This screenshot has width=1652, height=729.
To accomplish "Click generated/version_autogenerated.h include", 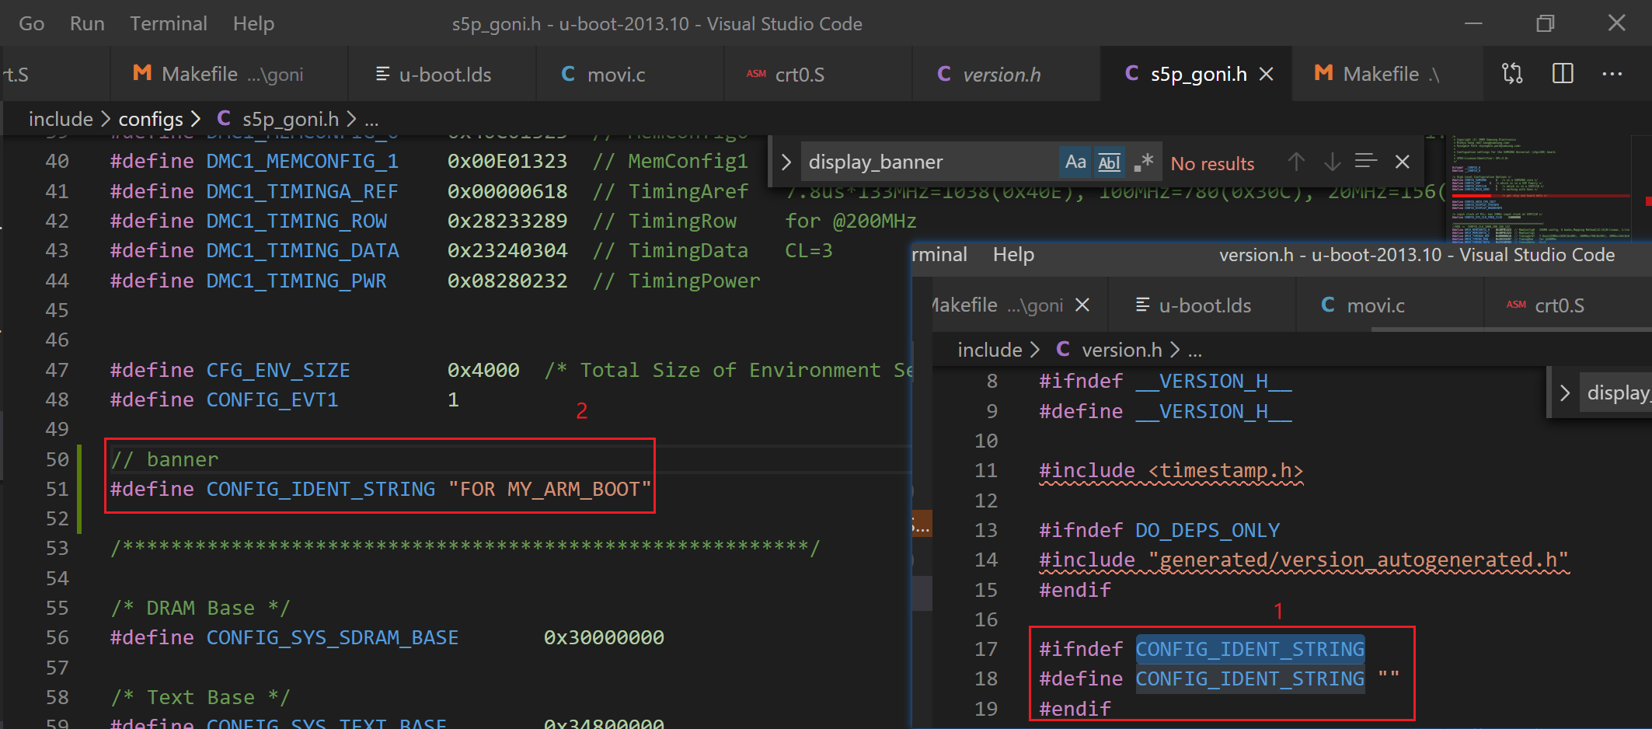I will pos(1359,560).
